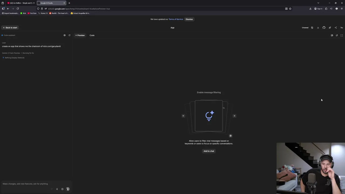The image size is (345, 194).
Task: Show next feature suggestion arrow
Action: [234, 116]
